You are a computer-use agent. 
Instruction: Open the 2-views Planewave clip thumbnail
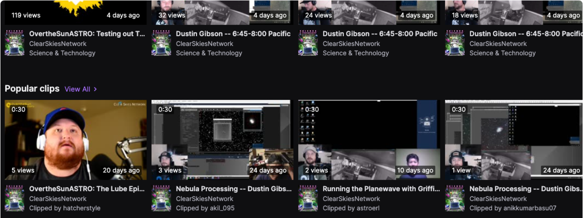tap(369, 140)
